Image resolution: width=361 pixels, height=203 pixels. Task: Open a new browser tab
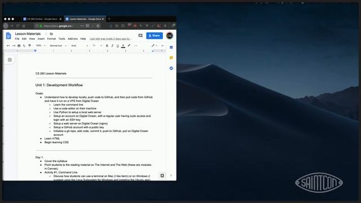point(109,19)
